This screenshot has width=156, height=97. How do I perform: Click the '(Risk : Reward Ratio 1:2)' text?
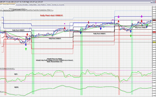click(x=54, y=61)
